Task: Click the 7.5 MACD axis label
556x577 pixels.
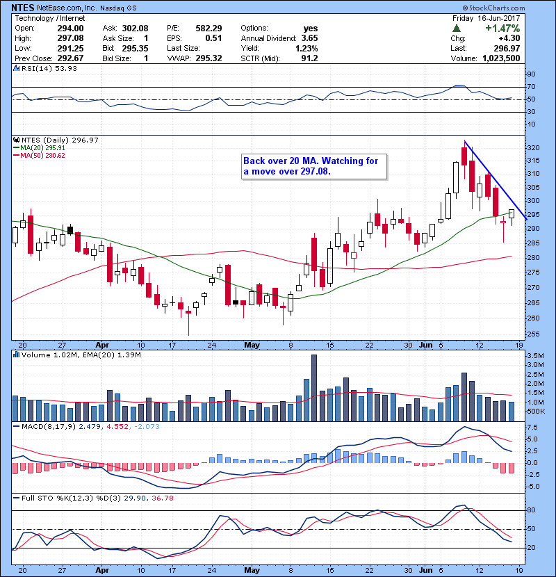Action: pos(532,428)
